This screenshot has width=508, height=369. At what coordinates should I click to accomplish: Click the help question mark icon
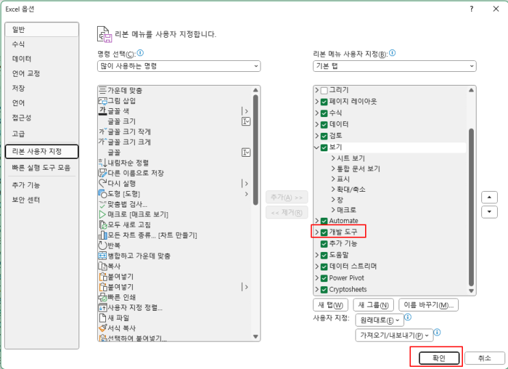[x=472, y=9]
